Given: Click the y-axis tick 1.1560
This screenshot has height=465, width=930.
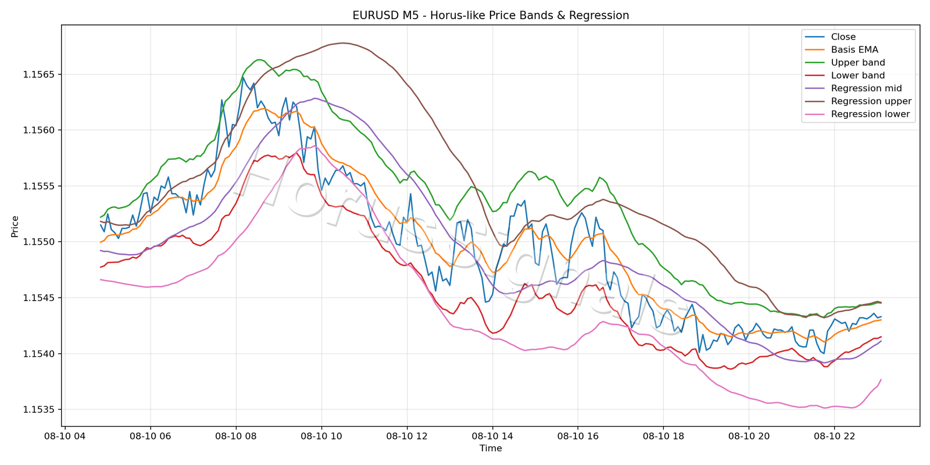Looking at the screenshot, I should [x=39, y=130].
